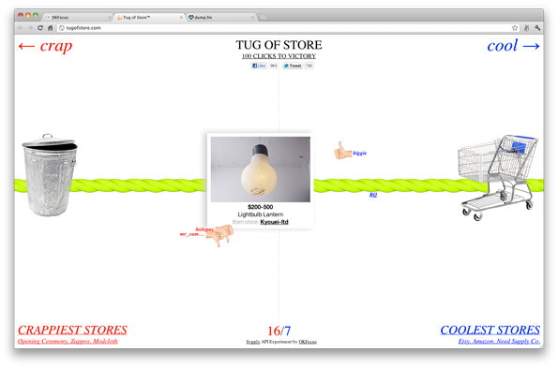
Task: Open COOLEST STORES link
Action: point(490,330)
